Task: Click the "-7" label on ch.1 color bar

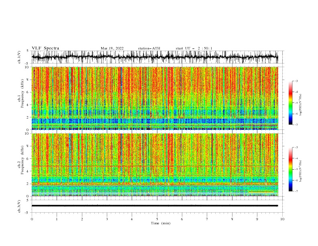Action: pyautogui.click(x=296, y=125)
